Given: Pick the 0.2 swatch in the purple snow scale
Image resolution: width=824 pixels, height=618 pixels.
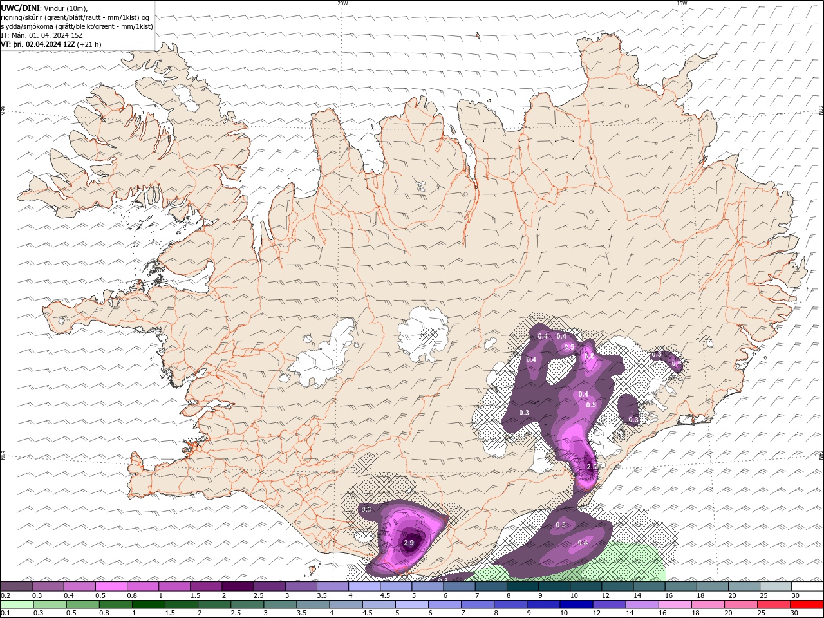Looking at the screenshot, I should (16, 586).
